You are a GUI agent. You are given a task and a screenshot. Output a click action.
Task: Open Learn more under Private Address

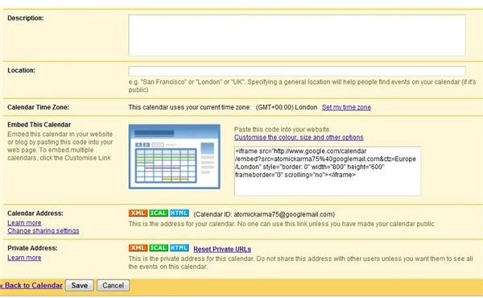(24, 258)
